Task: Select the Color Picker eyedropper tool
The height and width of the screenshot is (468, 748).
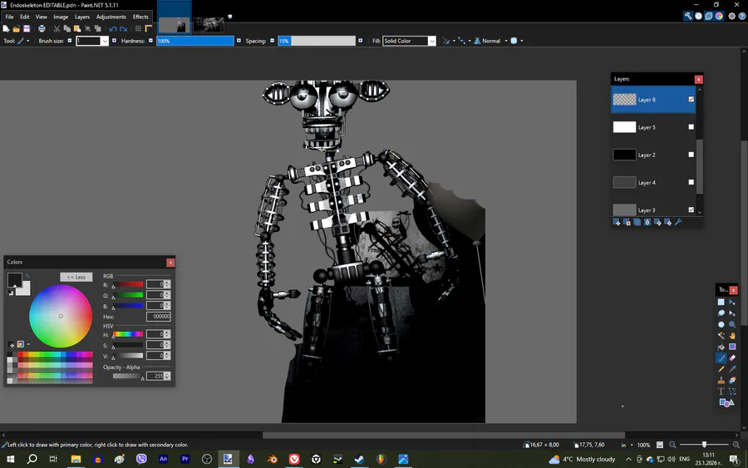Action: coord(732,369)
